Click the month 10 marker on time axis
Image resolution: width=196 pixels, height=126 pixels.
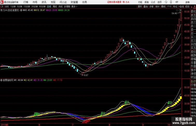coord(169,125)
